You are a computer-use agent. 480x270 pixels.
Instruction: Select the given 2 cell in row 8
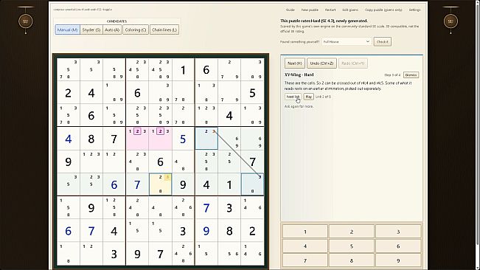tap(252, 231)
